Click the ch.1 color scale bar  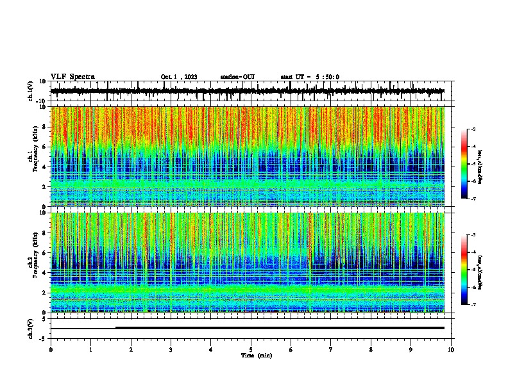coord(464,164)
